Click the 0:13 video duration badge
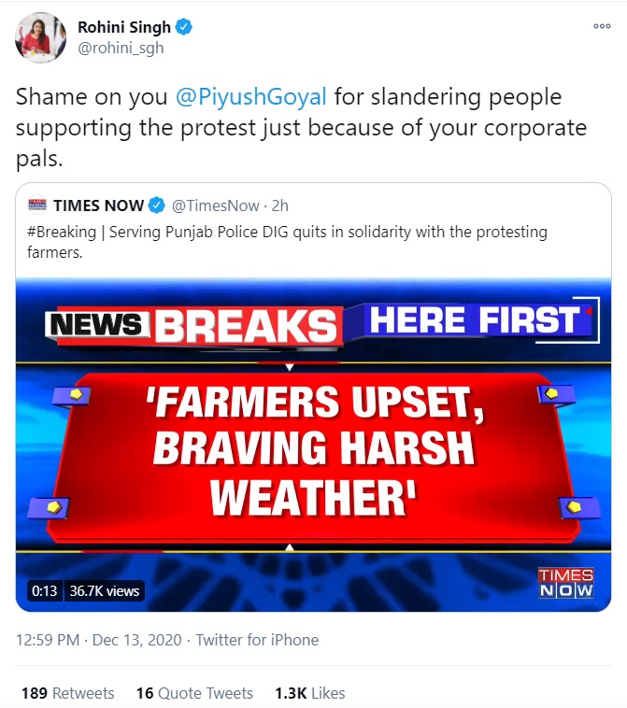This screenshot has width=627, height=708. point(44,590)
